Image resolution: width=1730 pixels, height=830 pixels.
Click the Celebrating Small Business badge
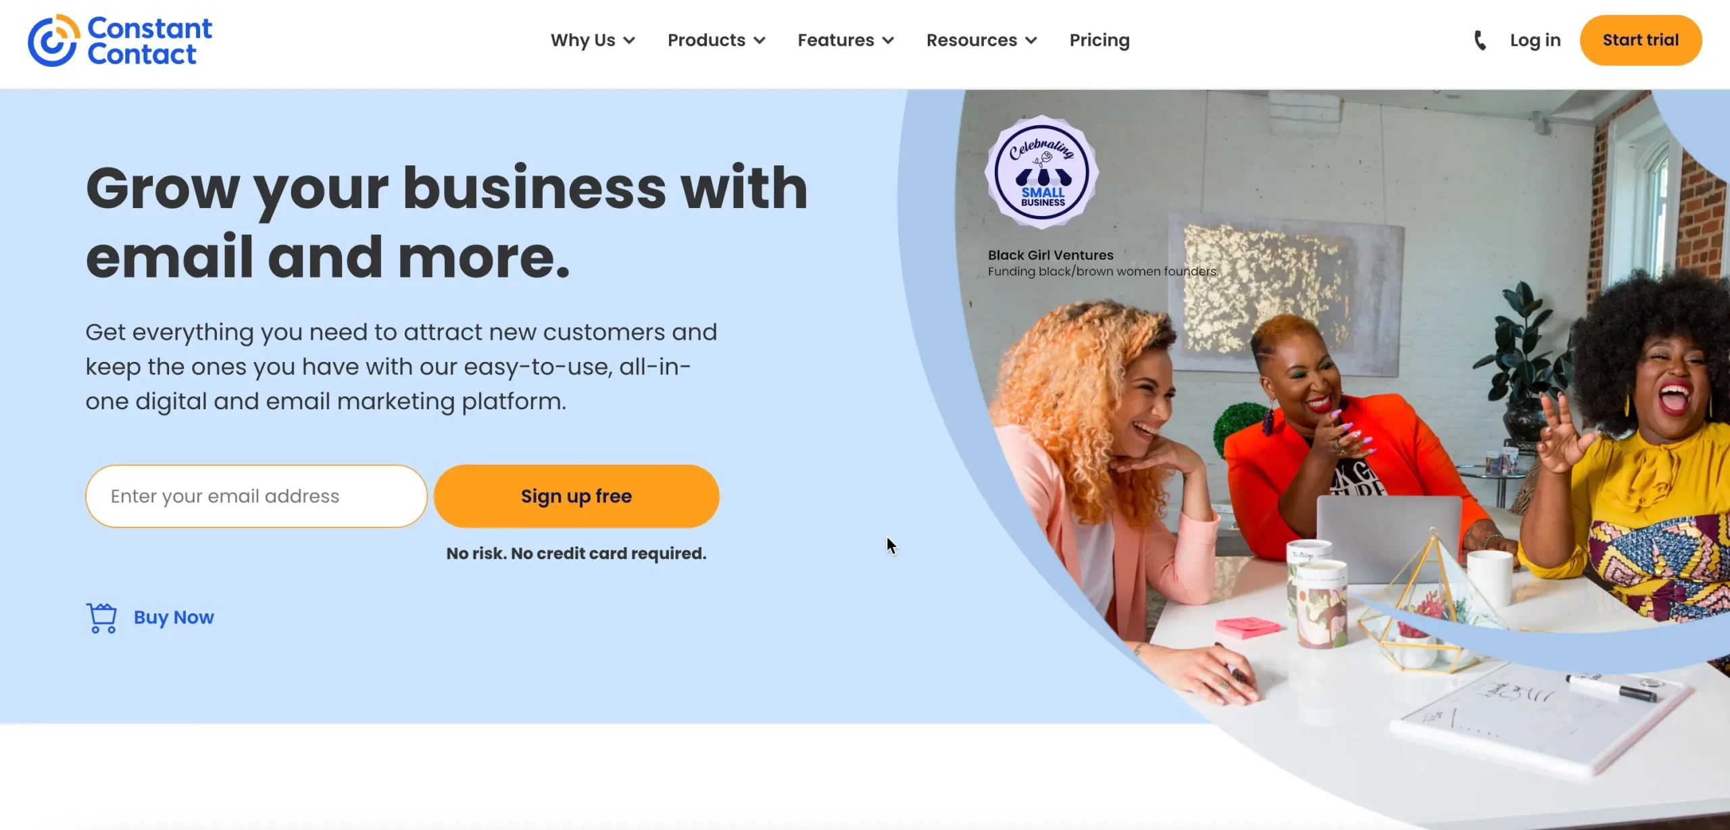[x=1041, y=172]
